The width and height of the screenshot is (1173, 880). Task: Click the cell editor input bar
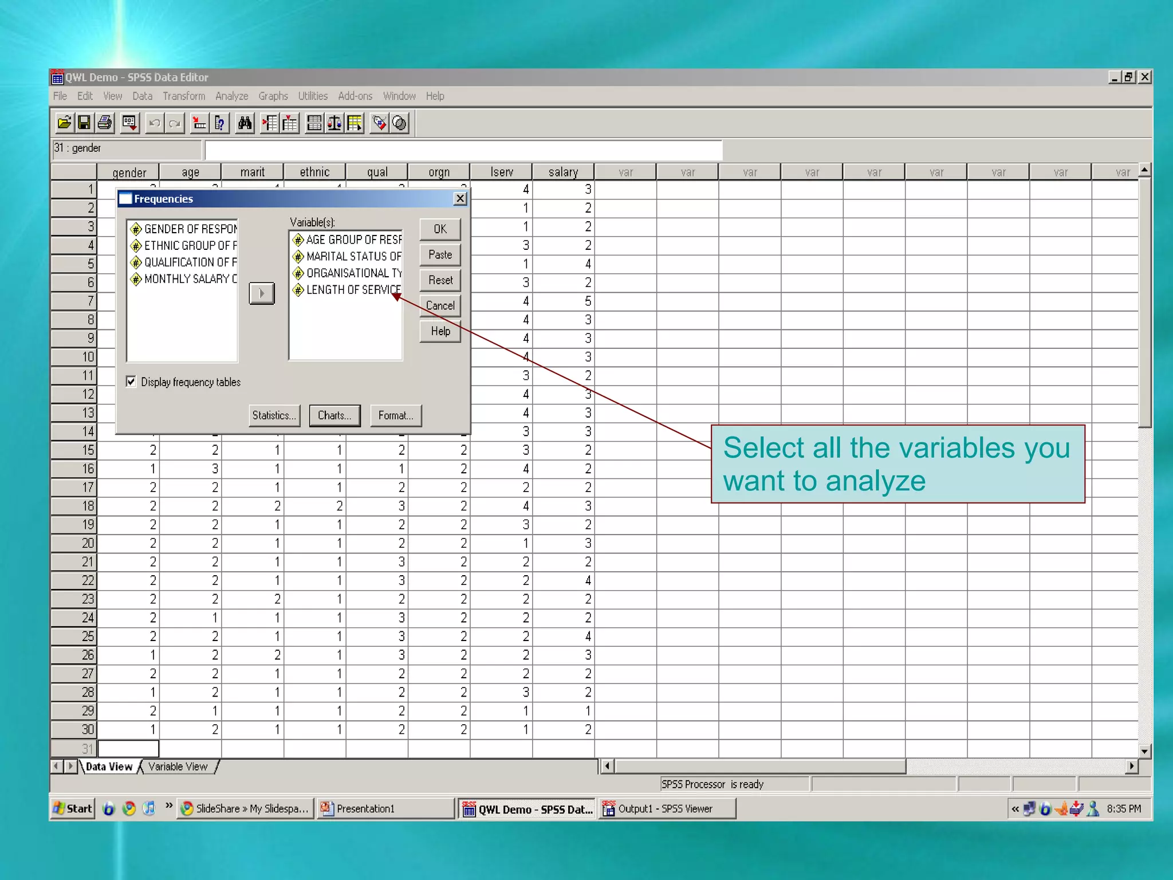(463, 150)
